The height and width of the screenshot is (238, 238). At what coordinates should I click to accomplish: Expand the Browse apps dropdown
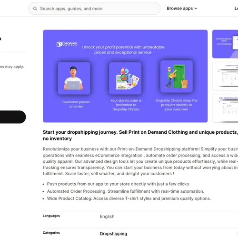point(182,9)
